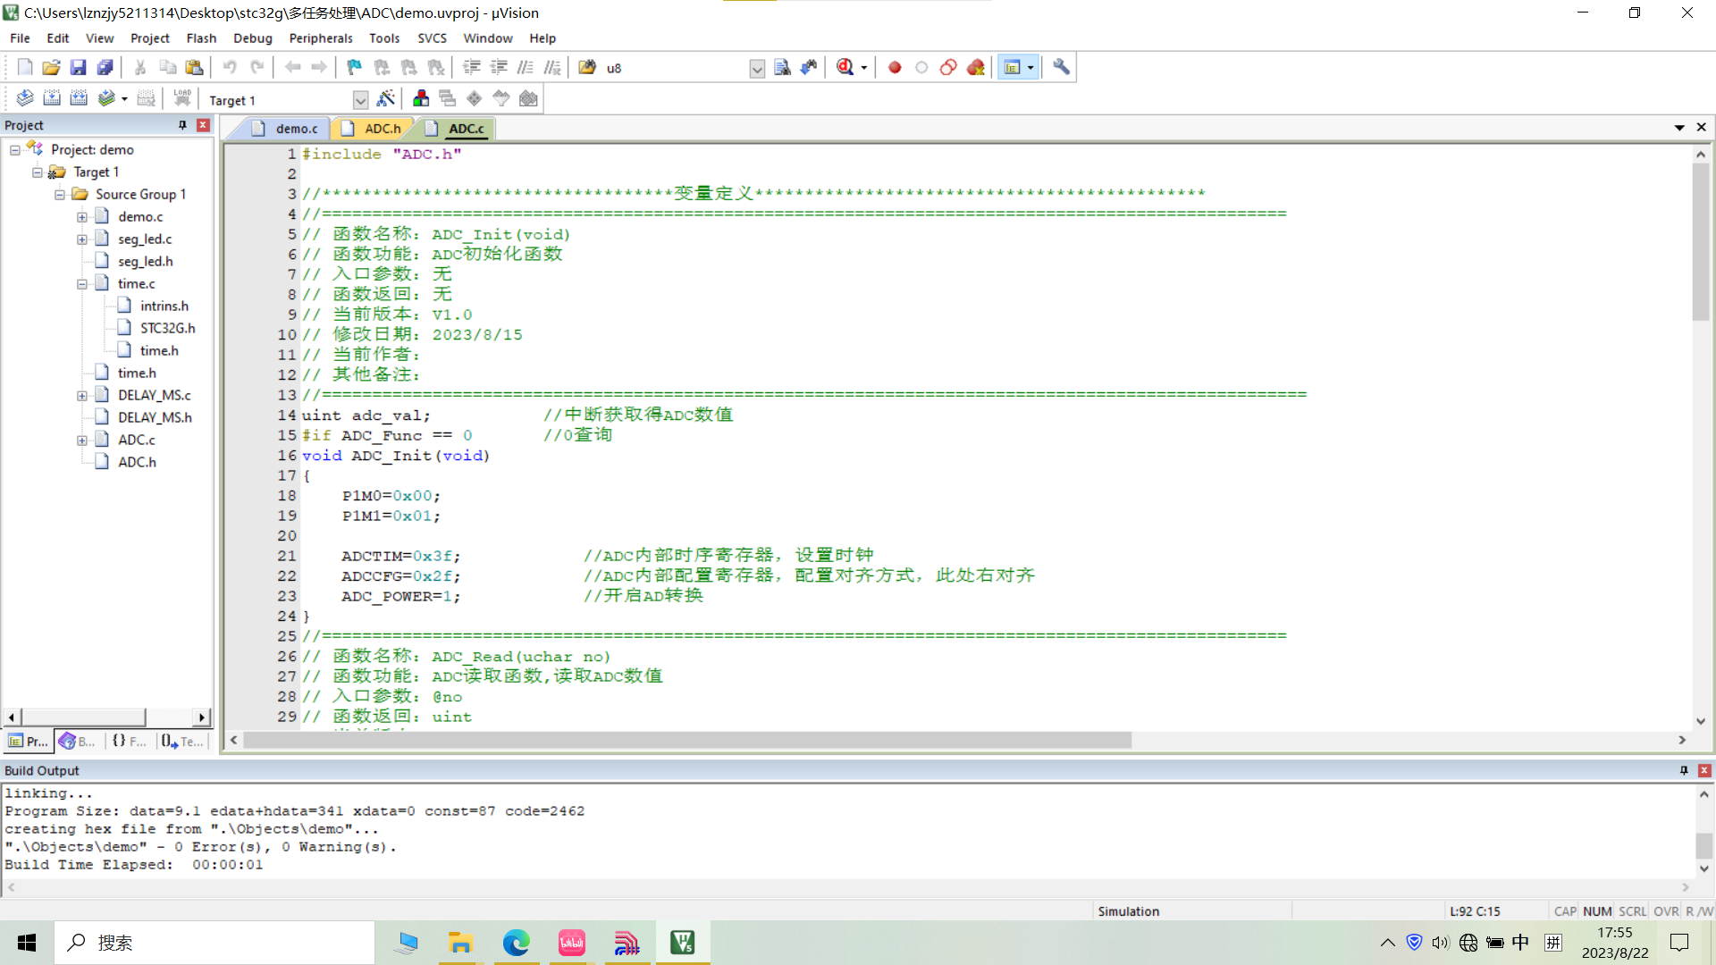Viewport: 1716px width, 965px height.
Task: Open the Flash menu
Action: (x=201, y=38)
